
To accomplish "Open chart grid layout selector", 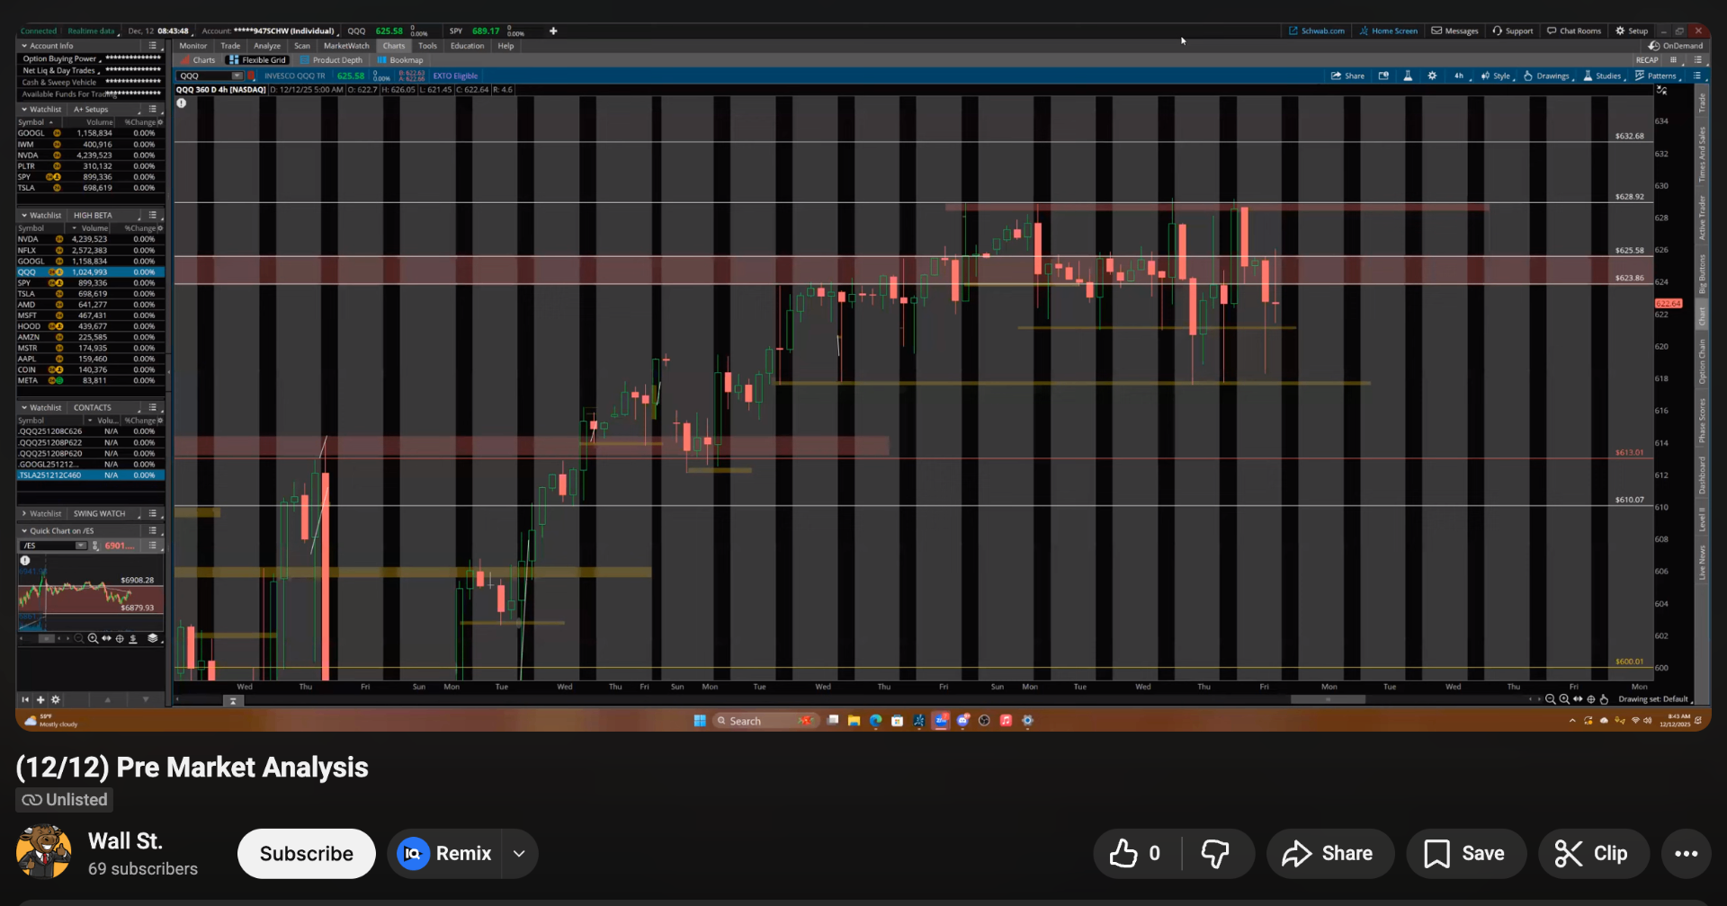I will [1674, 60].
